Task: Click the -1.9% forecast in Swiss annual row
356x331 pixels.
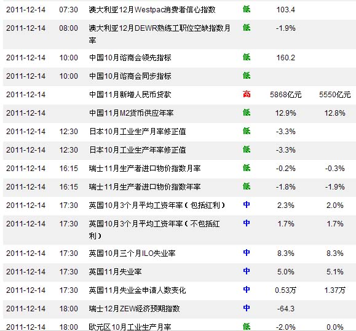Action: [335, 187]
